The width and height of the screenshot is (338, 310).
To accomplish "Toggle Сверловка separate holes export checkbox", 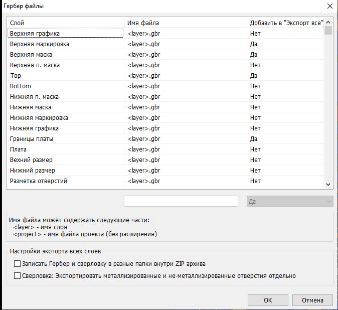I will [17, 275].
